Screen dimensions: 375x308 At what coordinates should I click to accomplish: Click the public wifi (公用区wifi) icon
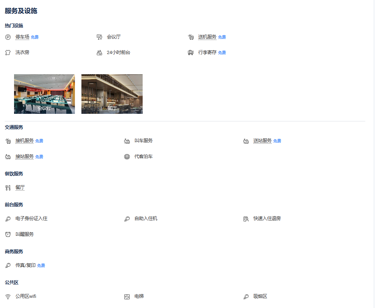[x=8, y=297]
